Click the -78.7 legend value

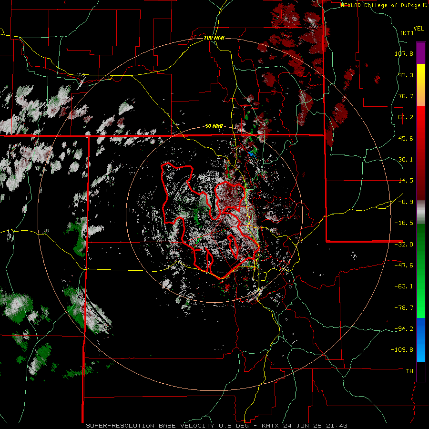coord(404,308)
